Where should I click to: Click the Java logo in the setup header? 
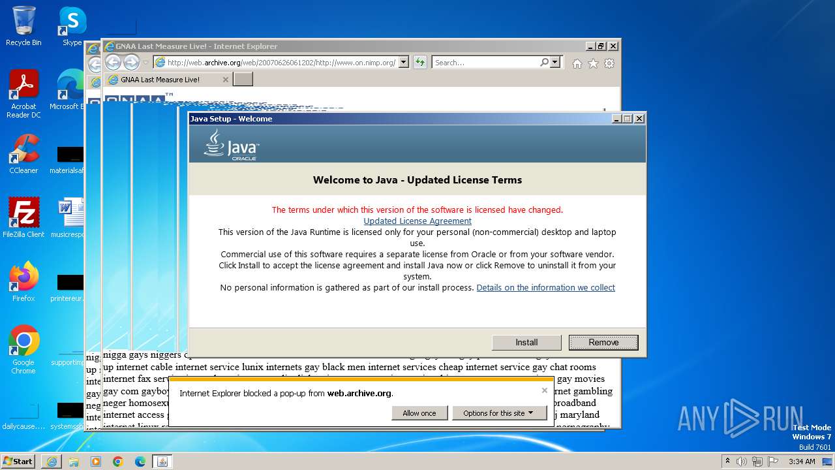click(231, 144)
